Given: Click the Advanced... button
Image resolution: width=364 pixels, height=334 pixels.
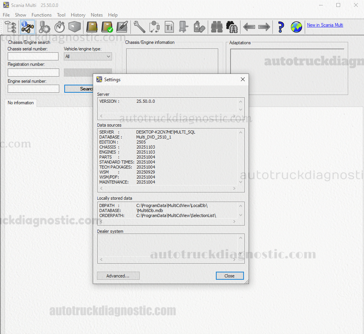Looking at the screenshot, I should coord(118,276).
